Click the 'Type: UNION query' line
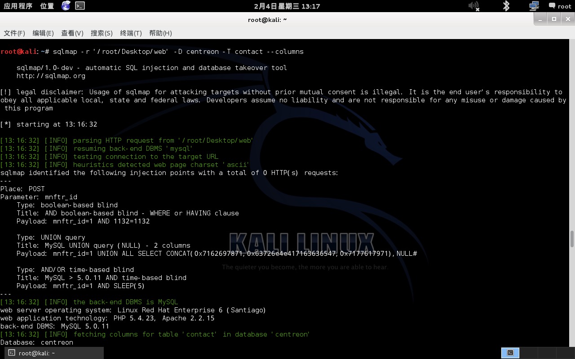Viewport: 575px width, 359px height. [51, 237]
